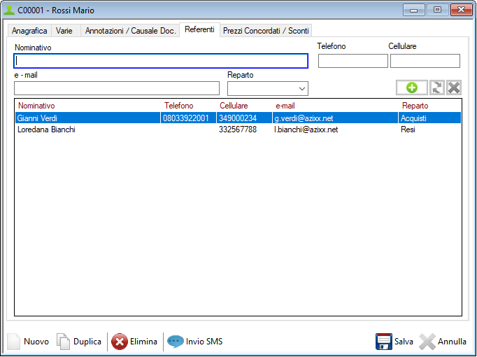Click into the Telefono input box

[353, 61]
